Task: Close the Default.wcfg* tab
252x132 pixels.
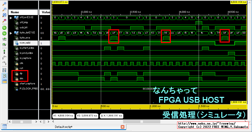Action: coord(123,127)
